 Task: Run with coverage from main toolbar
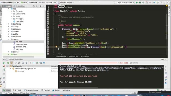tap(143, 2)
